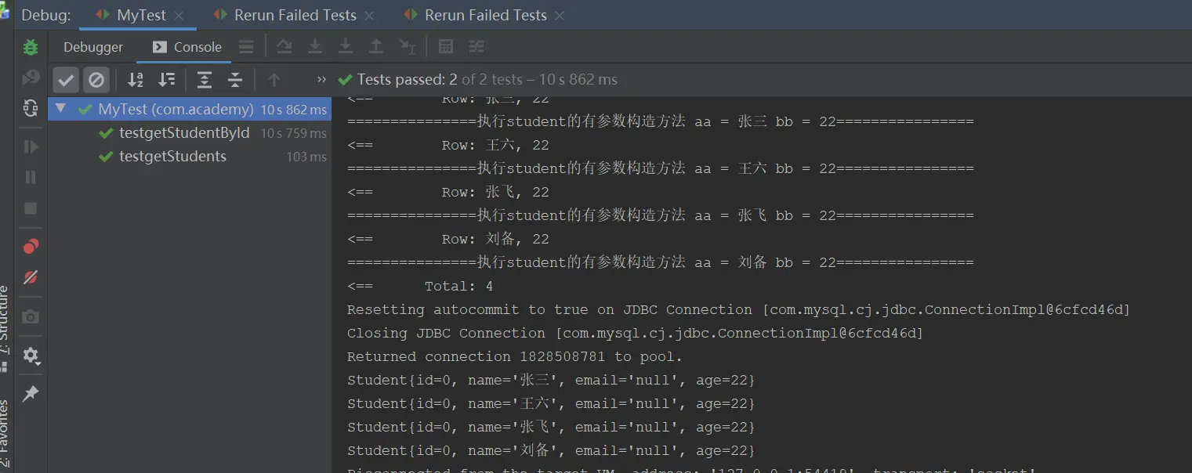Close the MyTest debug tab
The height and width of the screenshot is (473, 1192).
click(179, 16)
